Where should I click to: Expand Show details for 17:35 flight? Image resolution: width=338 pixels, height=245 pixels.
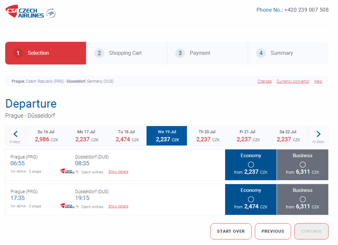(x=118, y=206)
